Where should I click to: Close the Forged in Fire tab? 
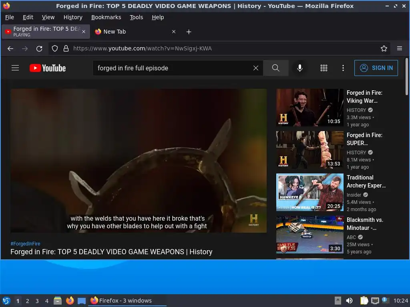coord(83,32)
